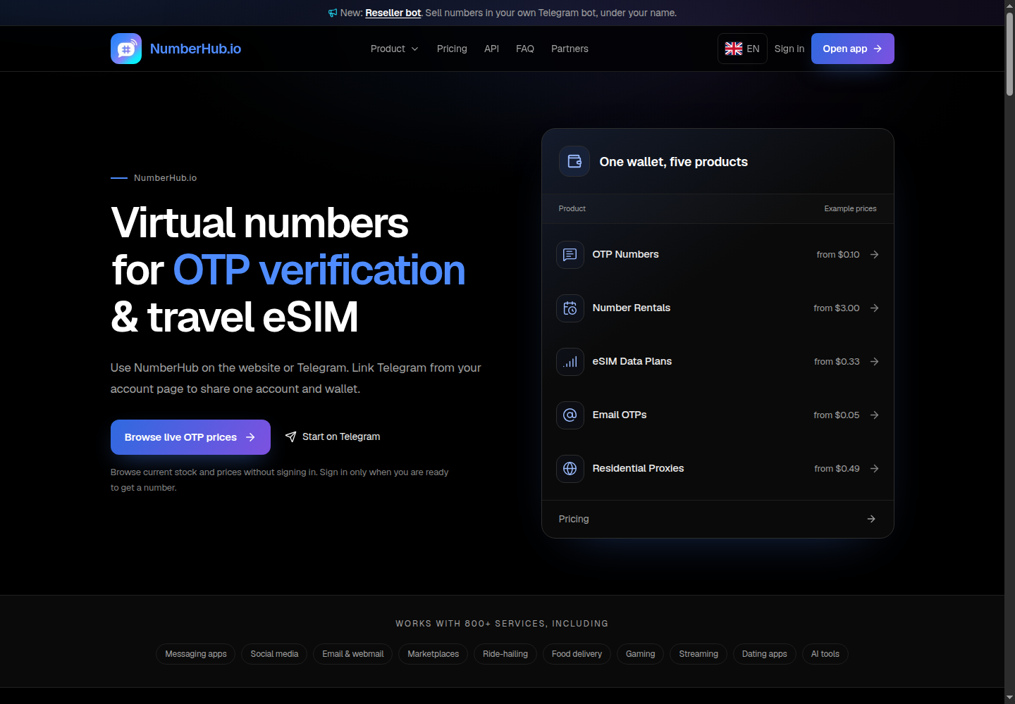Image resolution: width=1015 pixels, height=704 pixels.
Task: Click the UK flag language icon
Action: (734, 49)
